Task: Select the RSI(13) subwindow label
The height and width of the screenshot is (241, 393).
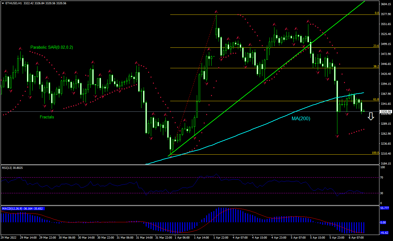Action: (x=11, y=168)
